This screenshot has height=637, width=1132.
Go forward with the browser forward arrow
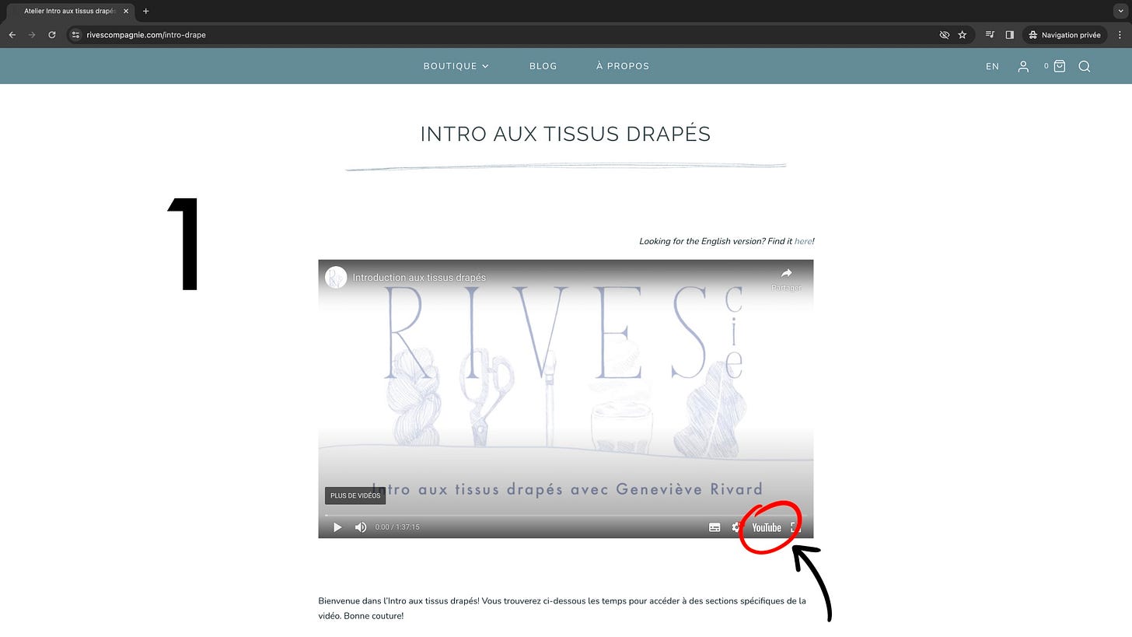pyautogui.click(x=32, y=35)
